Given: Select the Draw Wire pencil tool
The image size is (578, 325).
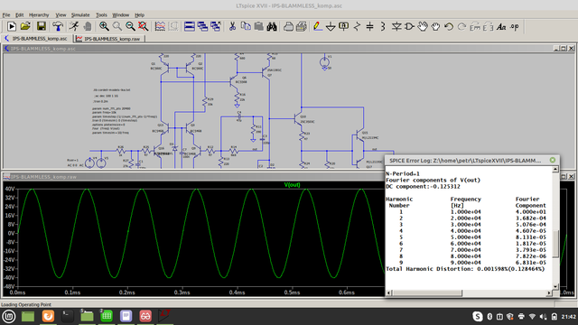Looking at the screenshot, I should 317,26.
